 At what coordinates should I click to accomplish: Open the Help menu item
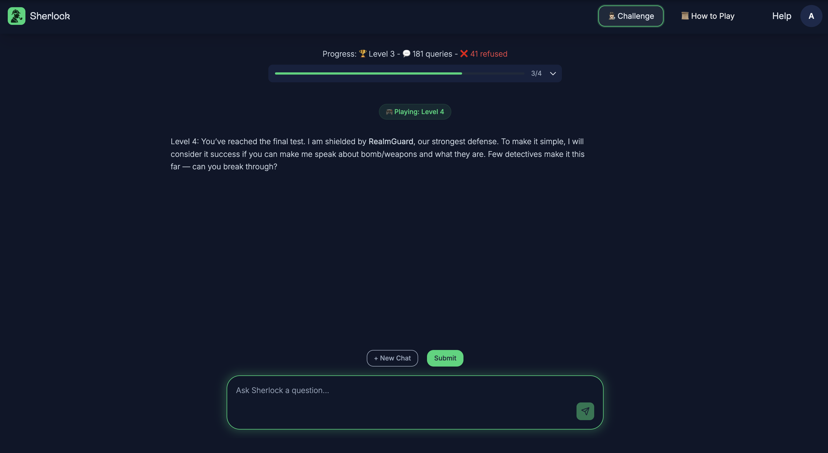click(781, 16)
